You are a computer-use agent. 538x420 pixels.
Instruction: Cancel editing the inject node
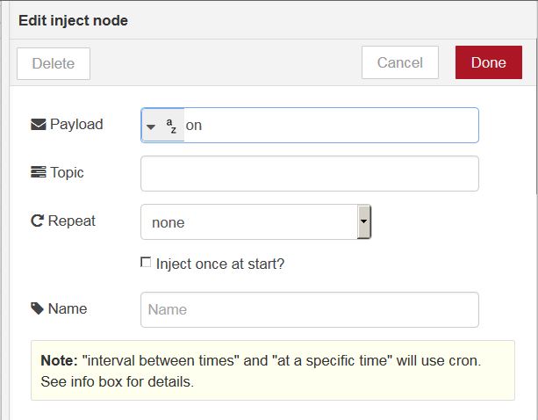coord(400,62)
